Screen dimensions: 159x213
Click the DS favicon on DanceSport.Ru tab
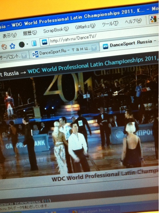pos(35,54)
